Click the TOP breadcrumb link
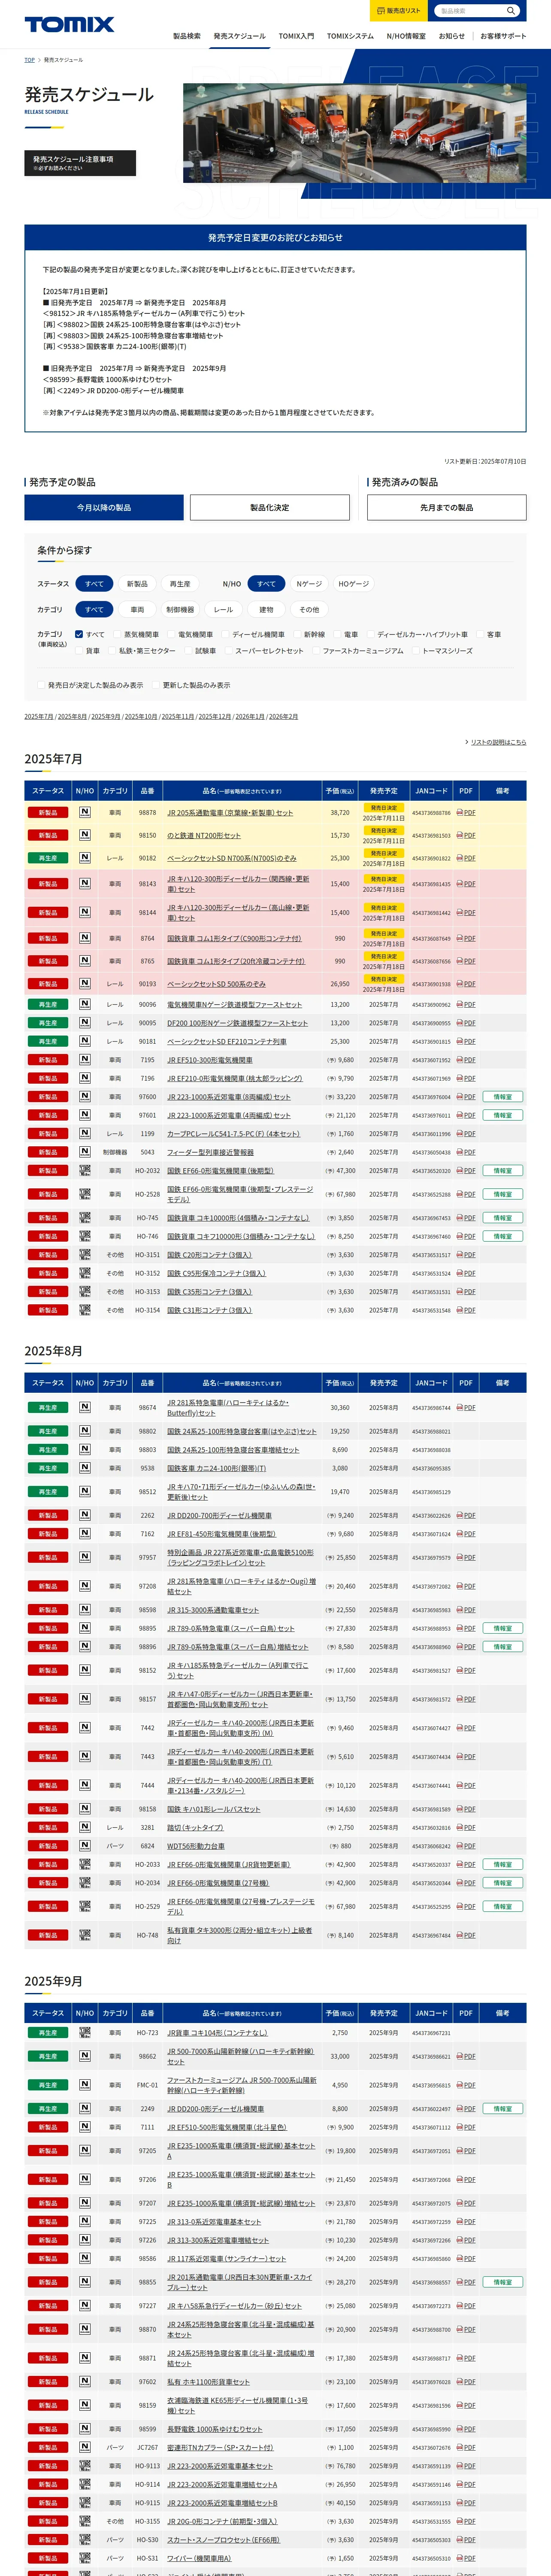 (x=29, y=60)
